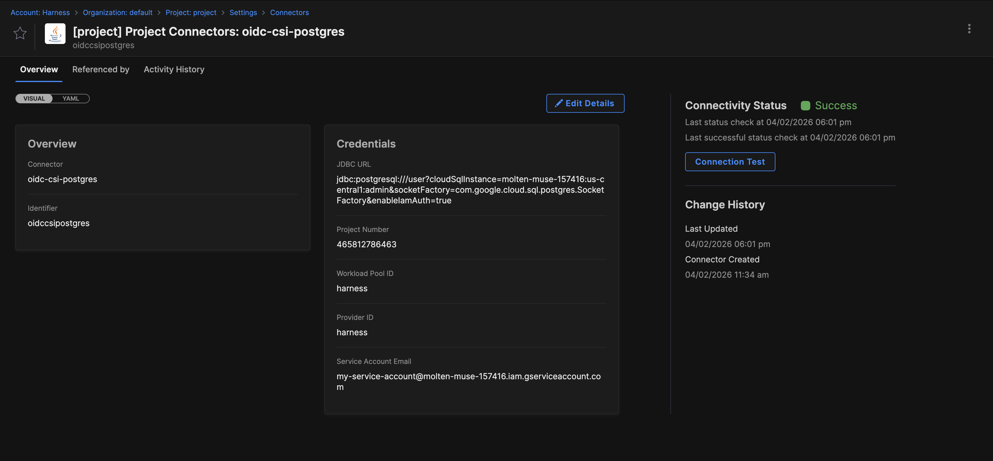This screenshot has width=993, height=461.
Task: Run the Connection Test
Action: tap(730, 162)
